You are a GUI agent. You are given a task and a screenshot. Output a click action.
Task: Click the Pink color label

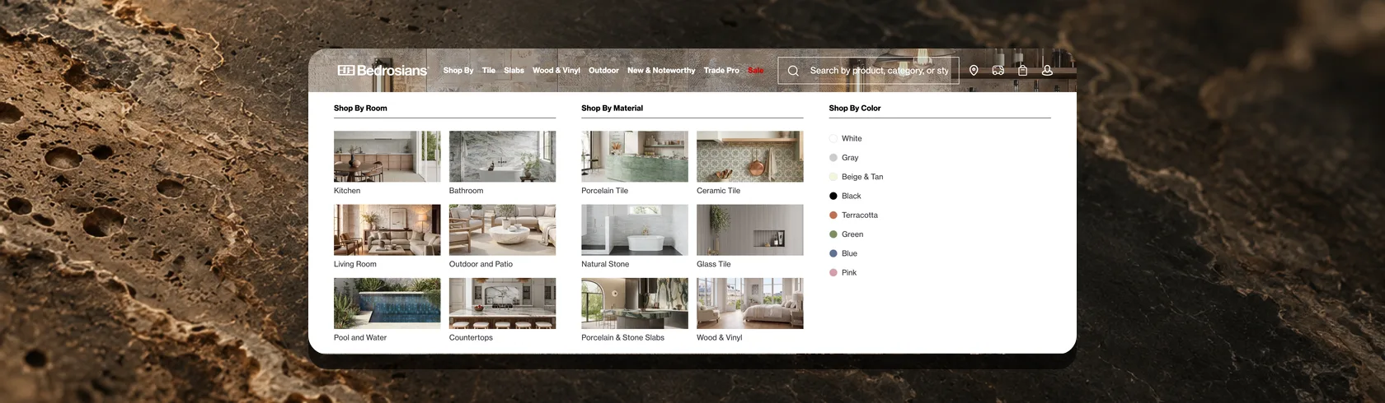tap(849, 273)
